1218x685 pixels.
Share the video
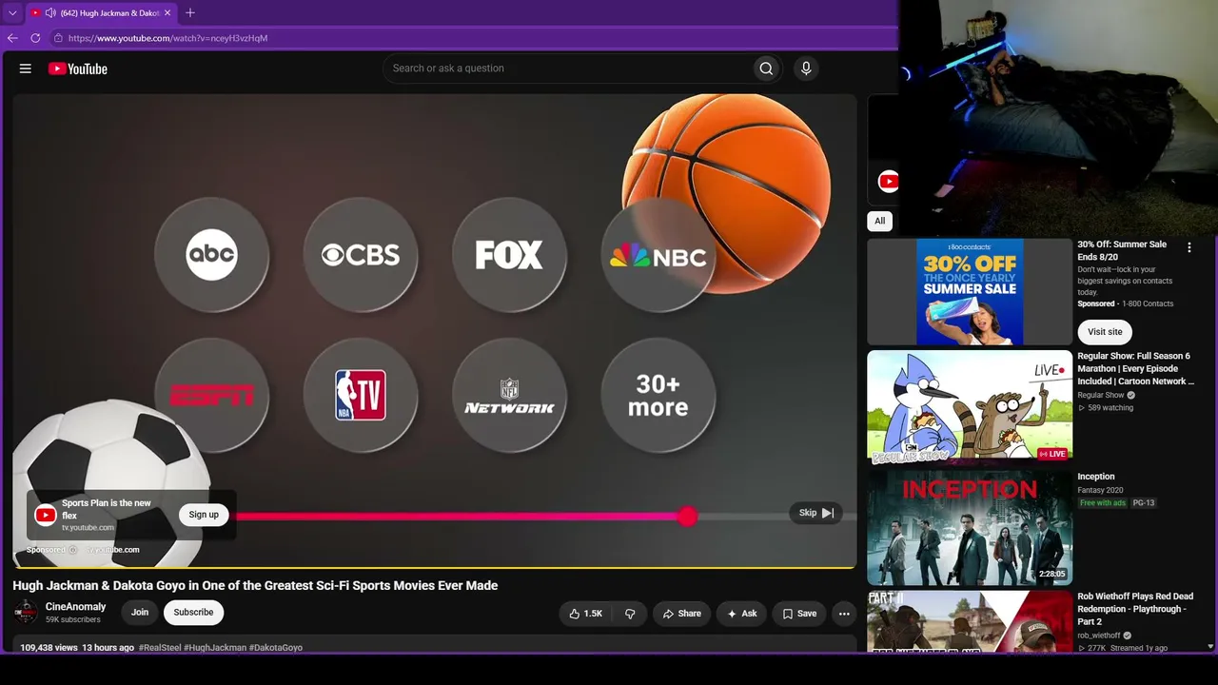[681, 614]
